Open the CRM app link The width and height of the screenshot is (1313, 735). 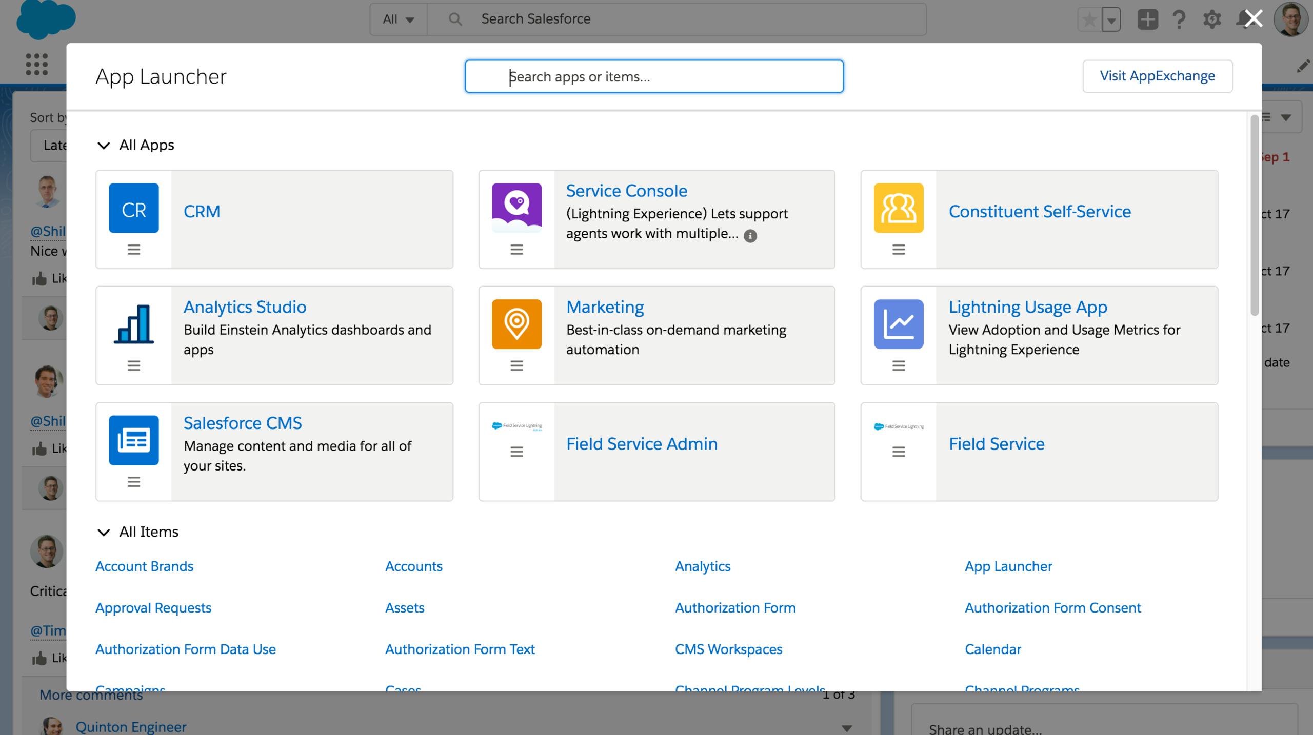point(202,211)
